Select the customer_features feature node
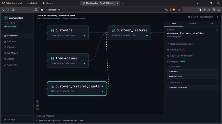The width and height of the screenshot is (222, 124). pos(129,33)
